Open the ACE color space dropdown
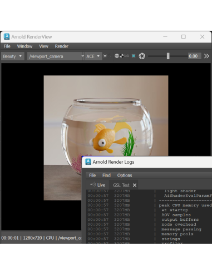This screenshot has height=275, width=212. [93, 56]
